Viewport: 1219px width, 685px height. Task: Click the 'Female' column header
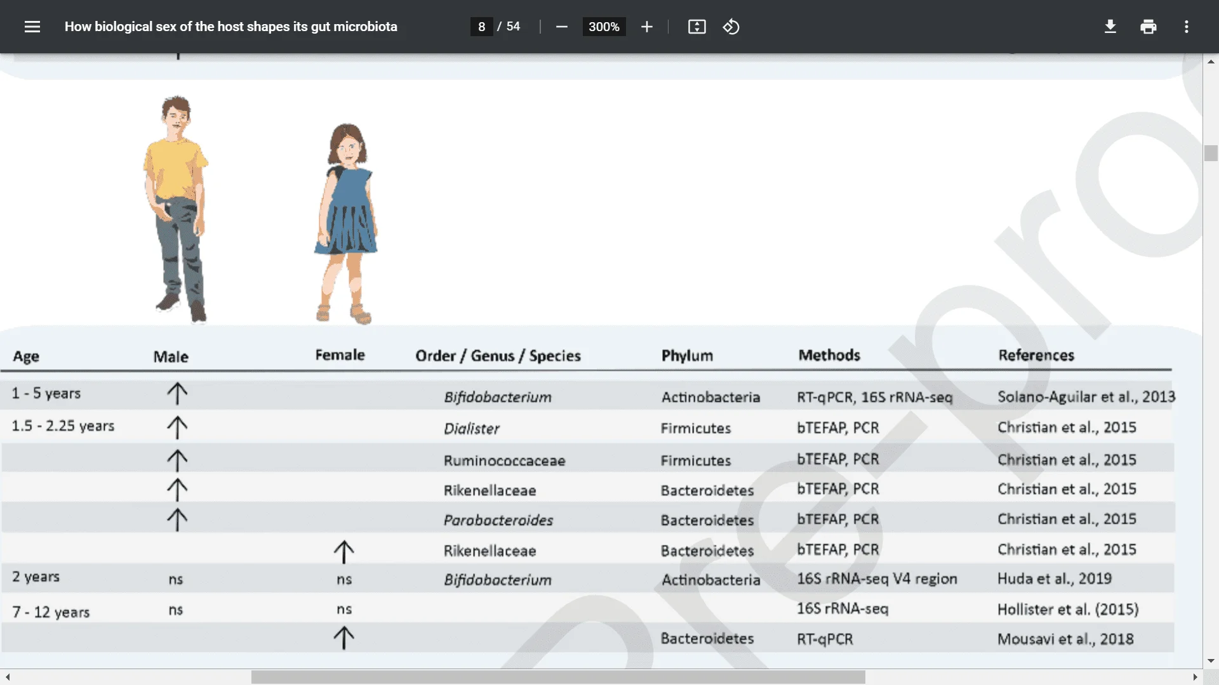[340, 355]
